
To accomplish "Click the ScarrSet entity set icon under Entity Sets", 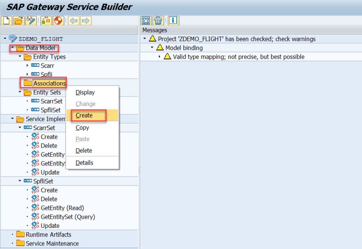I will tap(35, 101).
